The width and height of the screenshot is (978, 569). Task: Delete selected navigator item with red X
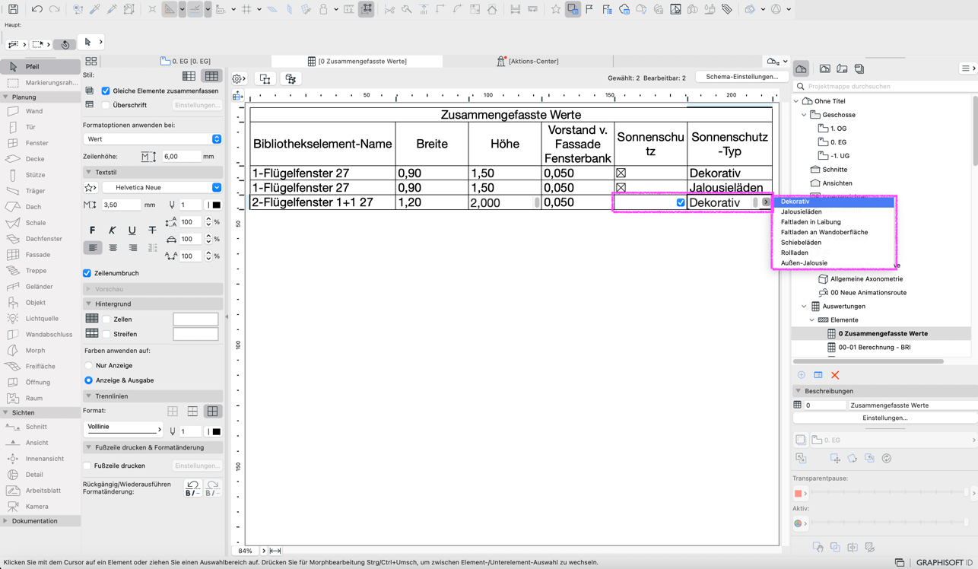pyautogui.click(x=835, y=375)
